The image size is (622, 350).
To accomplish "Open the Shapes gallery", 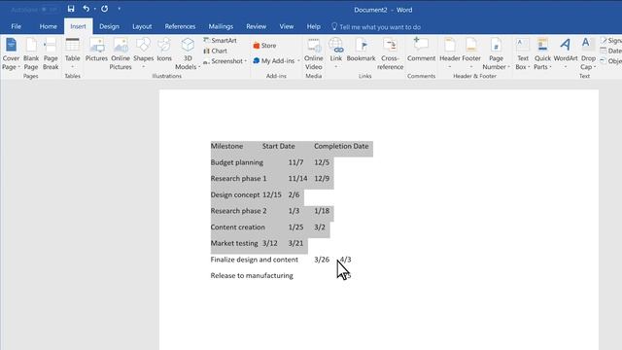I will coord(143,53).
